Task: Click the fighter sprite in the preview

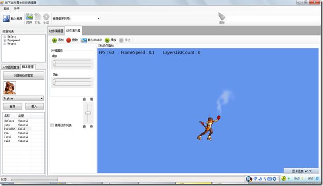Action: [x=208, y=128]
